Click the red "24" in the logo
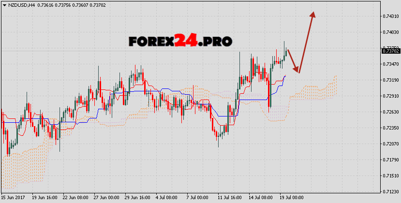 pos(186,41)
